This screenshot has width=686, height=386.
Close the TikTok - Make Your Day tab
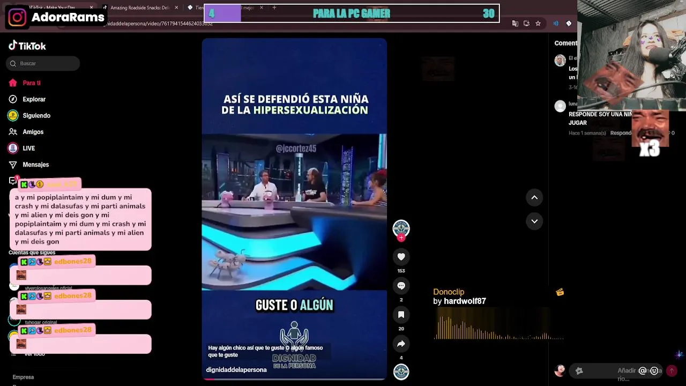(91, 8)
